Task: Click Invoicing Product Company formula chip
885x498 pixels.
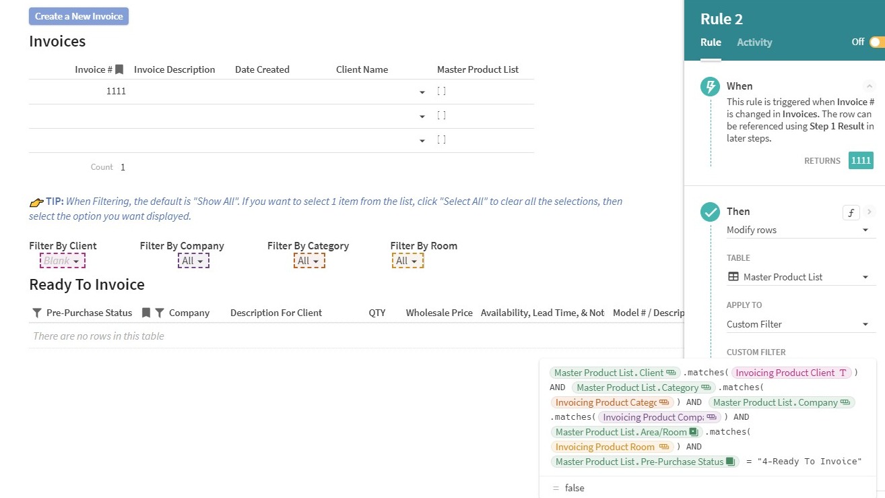Action: (x=659, y=417)
